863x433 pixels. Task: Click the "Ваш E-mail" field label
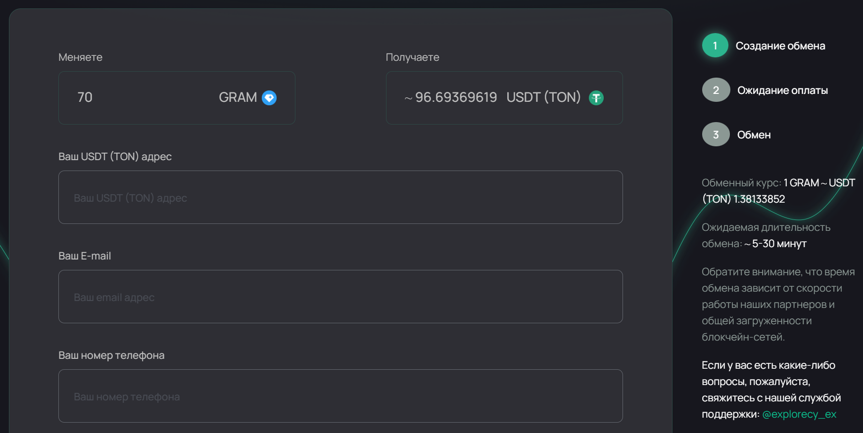pyautogui.click(x=85, y=256)
